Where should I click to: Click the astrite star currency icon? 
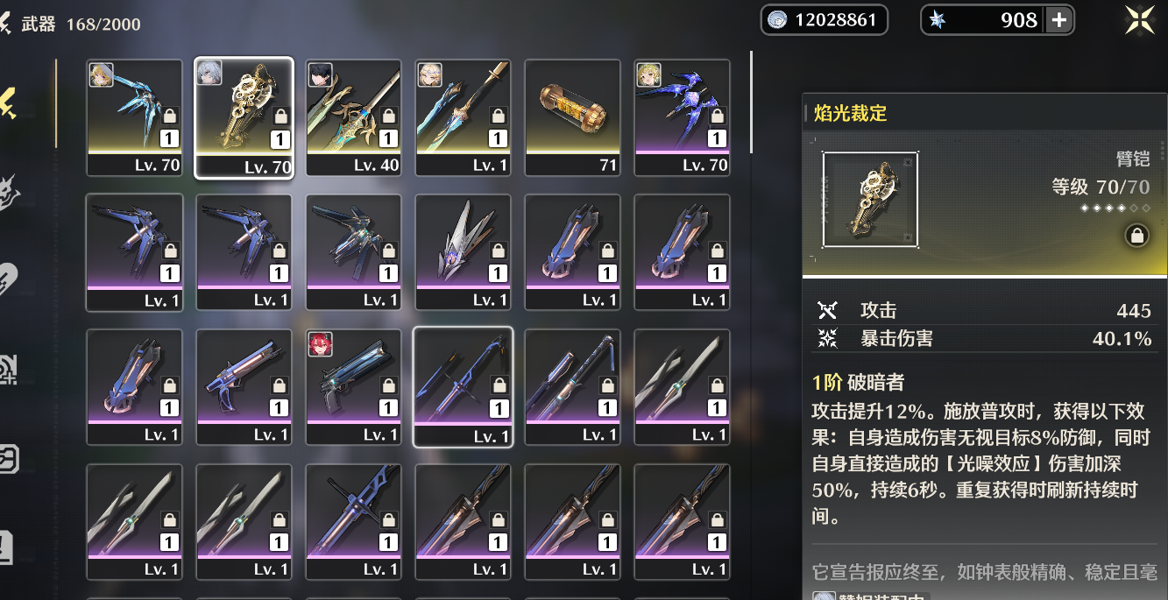938,20
